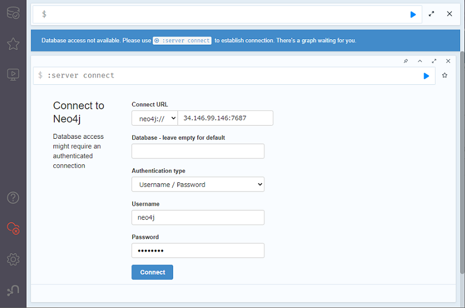Open the Favorites star in sidebar
The image size is (465, 308).
[13, 44]
